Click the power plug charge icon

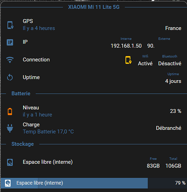coord(10,128)
